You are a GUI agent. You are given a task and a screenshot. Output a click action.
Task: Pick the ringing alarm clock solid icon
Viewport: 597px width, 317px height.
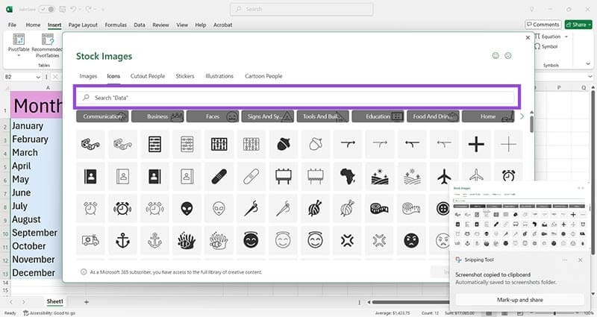(122, 209)
